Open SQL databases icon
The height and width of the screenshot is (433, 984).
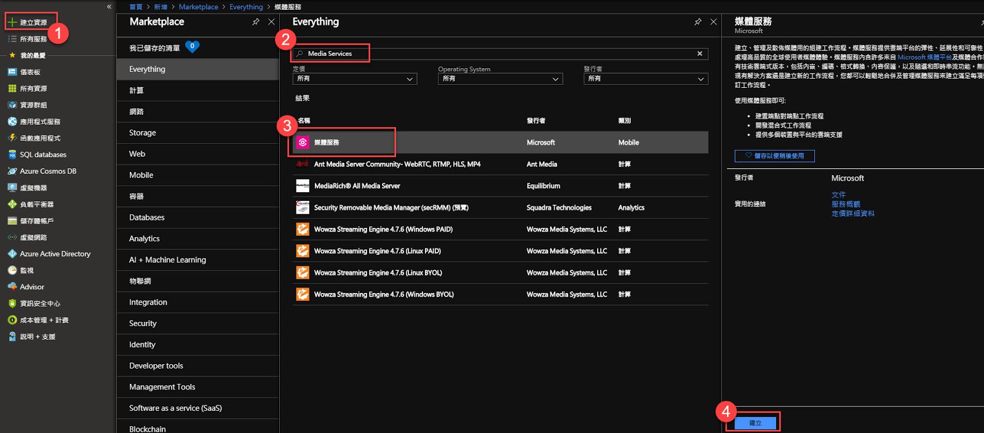pyautogui.click(x=12, y=155)
